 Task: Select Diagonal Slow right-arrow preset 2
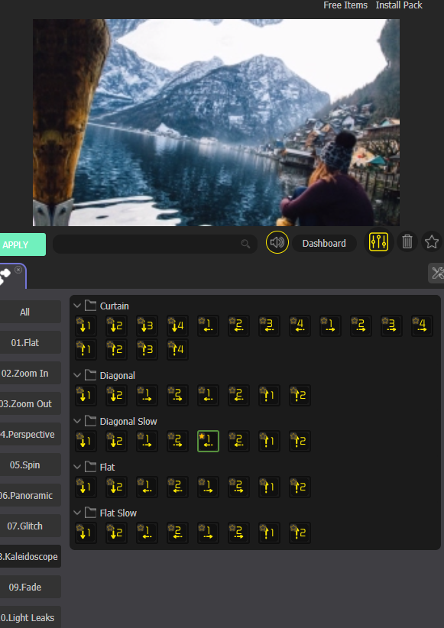(x=177, y=441)
